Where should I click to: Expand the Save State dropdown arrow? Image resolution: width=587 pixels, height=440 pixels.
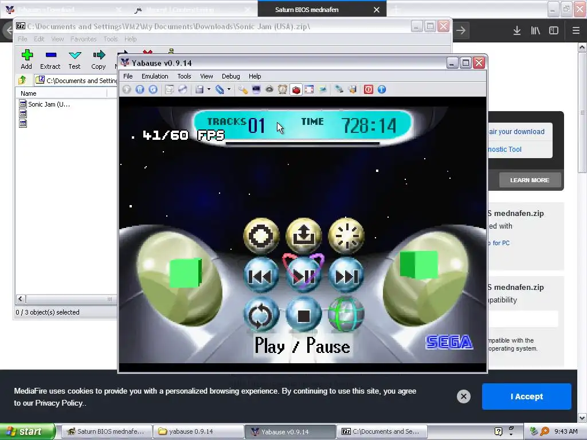209,89
